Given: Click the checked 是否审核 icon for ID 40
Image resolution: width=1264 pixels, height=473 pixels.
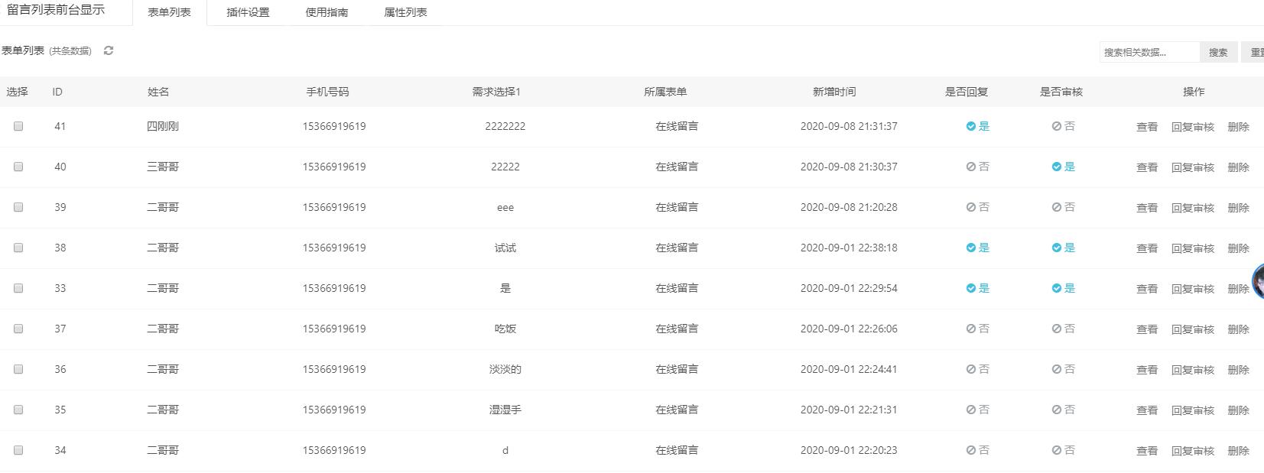Looking at the screenshot, I should [x=1056, y=167].
